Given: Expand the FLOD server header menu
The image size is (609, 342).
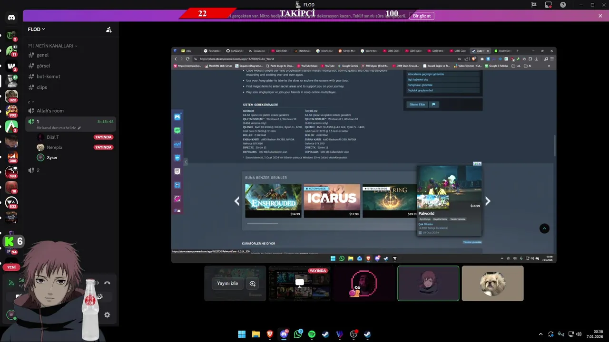Looking at the screenshot, I should tap(37, 29).
